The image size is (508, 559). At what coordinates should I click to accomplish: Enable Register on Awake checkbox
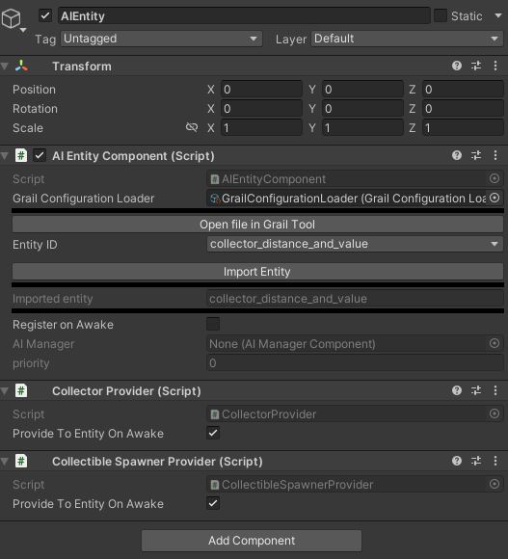(213, 324)
